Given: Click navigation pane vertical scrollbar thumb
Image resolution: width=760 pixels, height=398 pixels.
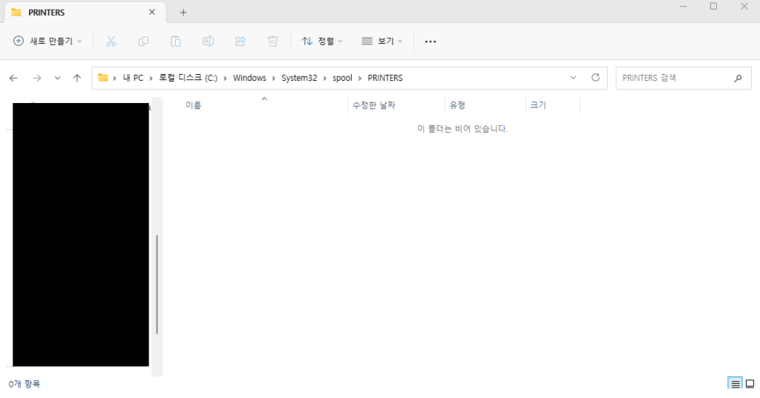Looking at the screenshot, I should coord(157,284).
